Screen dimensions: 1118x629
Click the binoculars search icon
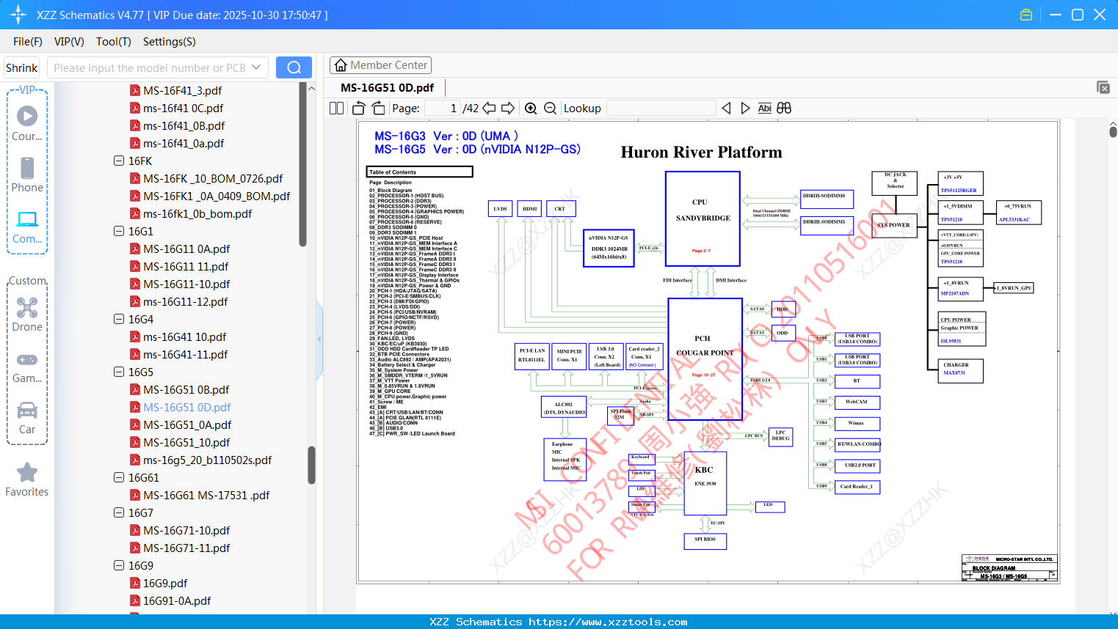tap(784, 108)
